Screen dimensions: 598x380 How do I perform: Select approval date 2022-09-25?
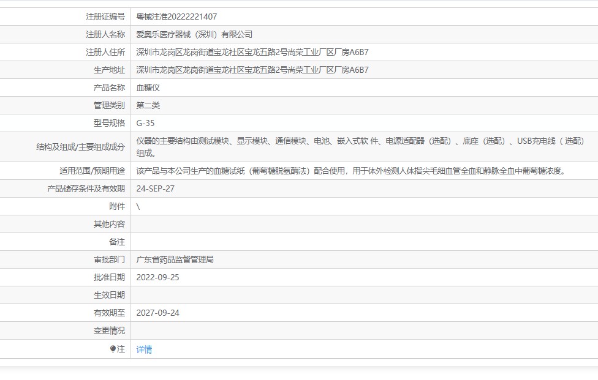(157, 277)
